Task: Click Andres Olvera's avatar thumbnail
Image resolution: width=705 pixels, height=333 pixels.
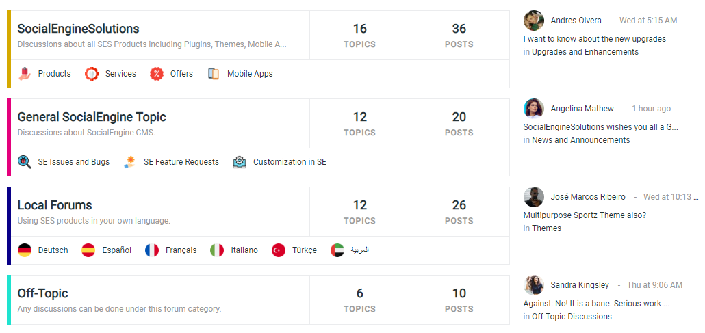Action: coord(534,21)
